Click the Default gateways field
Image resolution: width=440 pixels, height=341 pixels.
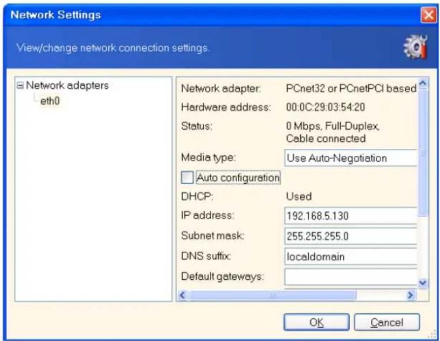coord(351,277)
